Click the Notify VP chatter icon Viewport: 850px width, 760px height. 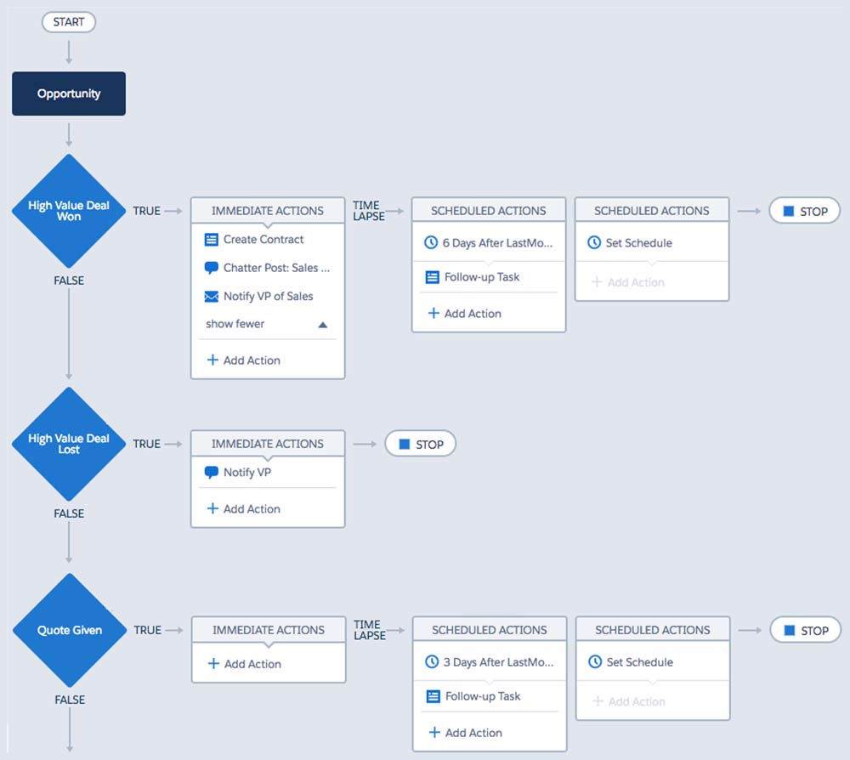pyautogui.click(x=212, y=473)
